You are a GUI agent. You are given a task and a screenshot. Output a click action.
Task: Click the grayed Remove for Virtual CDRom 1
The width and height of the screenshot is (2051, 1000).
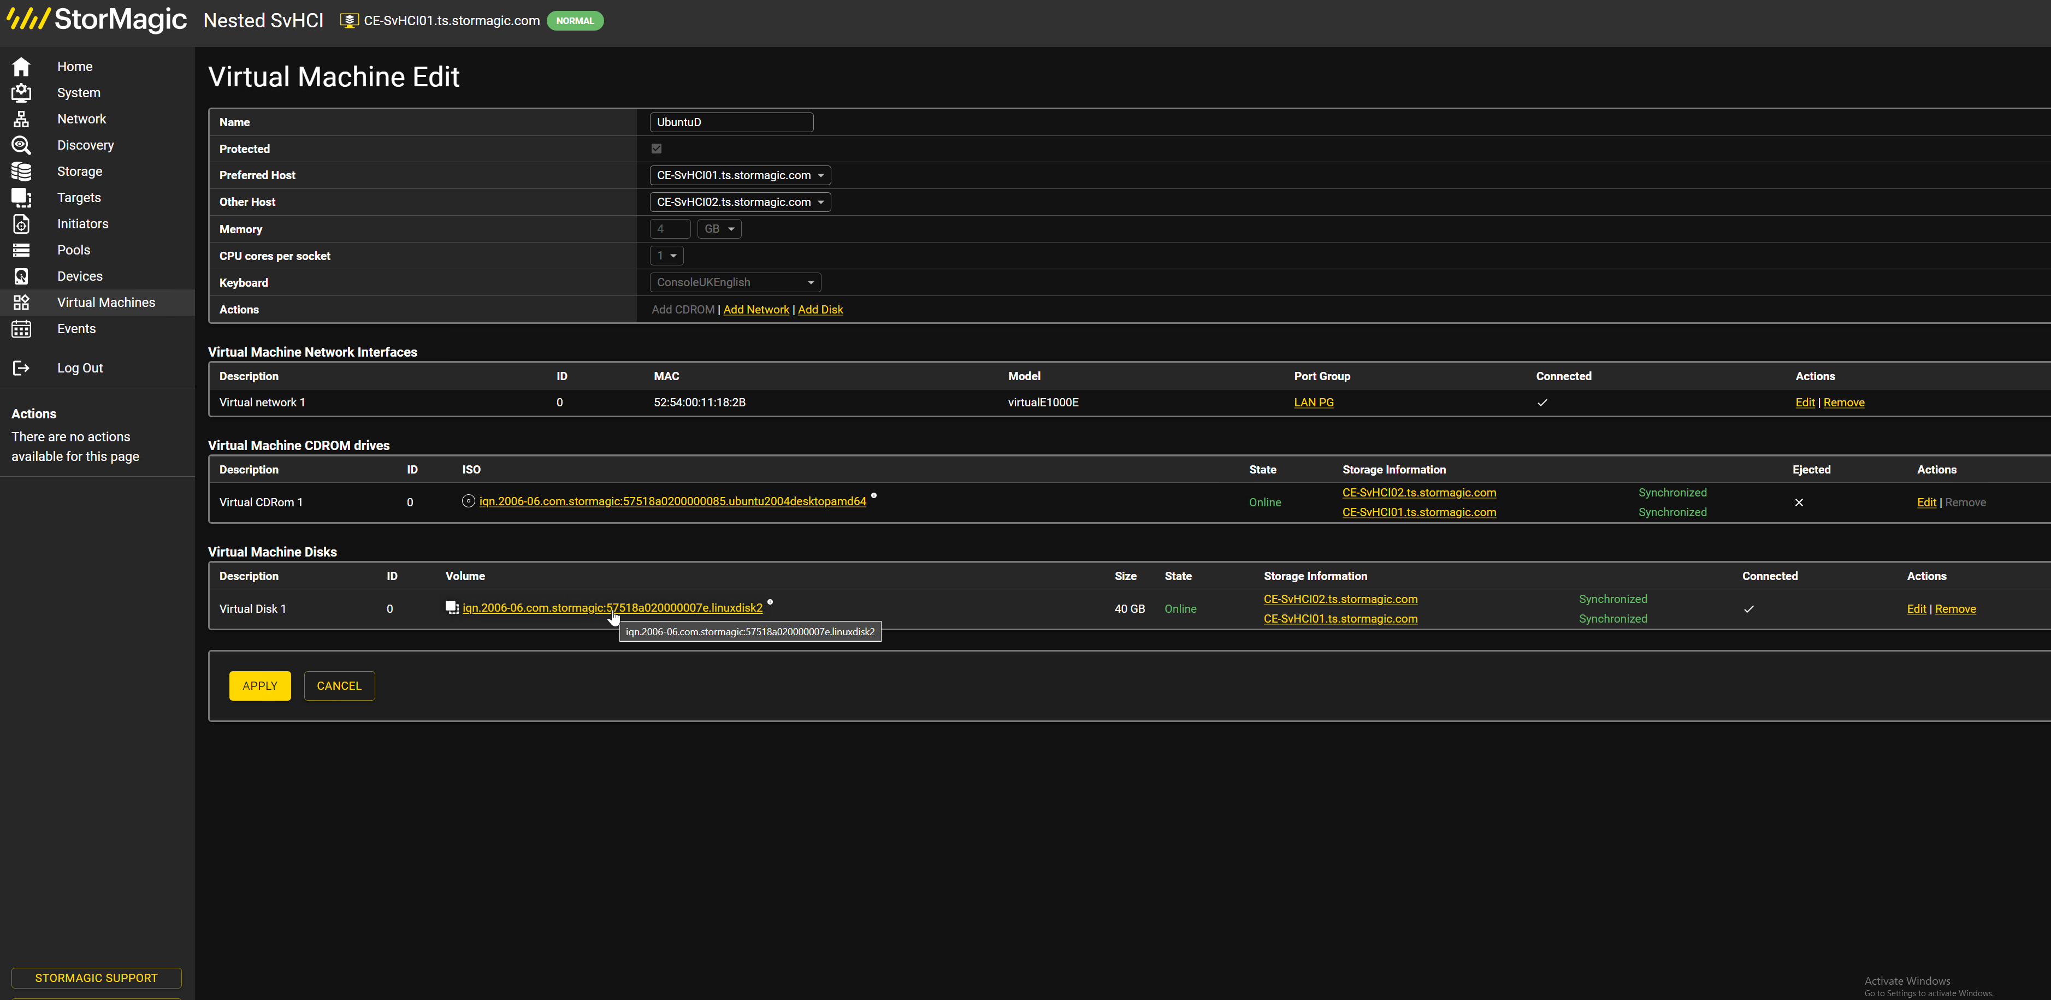click(1965, 502)
